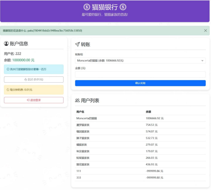
Task: Select the 缅因猫家族 table row
Action: [140, 131]
